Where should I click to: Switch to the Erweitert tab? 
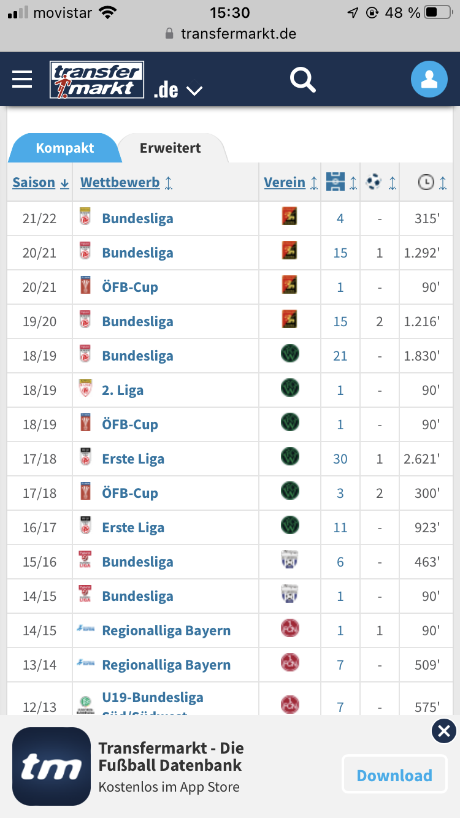pyautogui.click(x=171, y=148)
